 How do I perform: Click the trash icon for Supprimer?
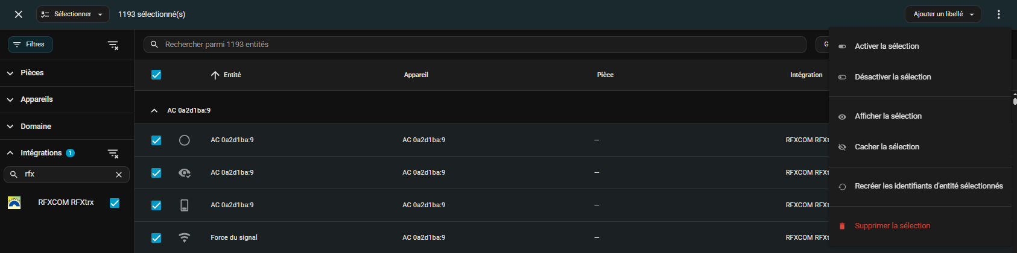pyautogui.click(x=842, y=226)
